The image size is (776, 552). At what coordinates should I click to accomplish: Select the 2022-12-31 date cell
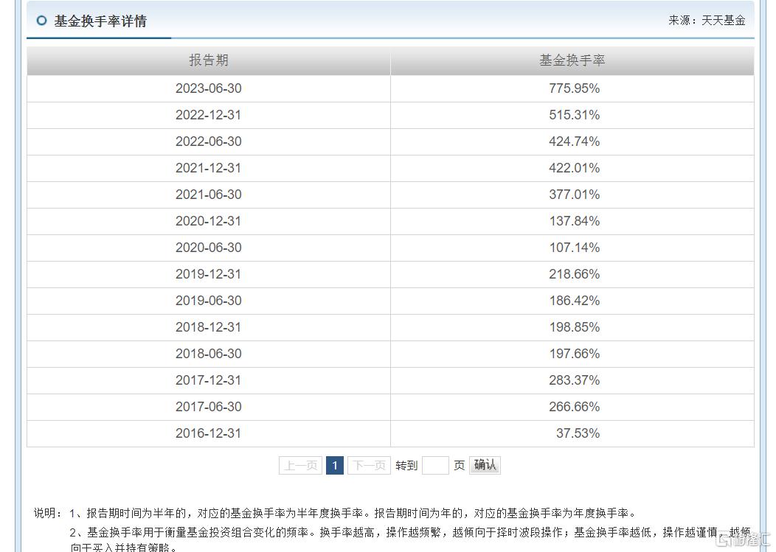(x=208, y=115)
